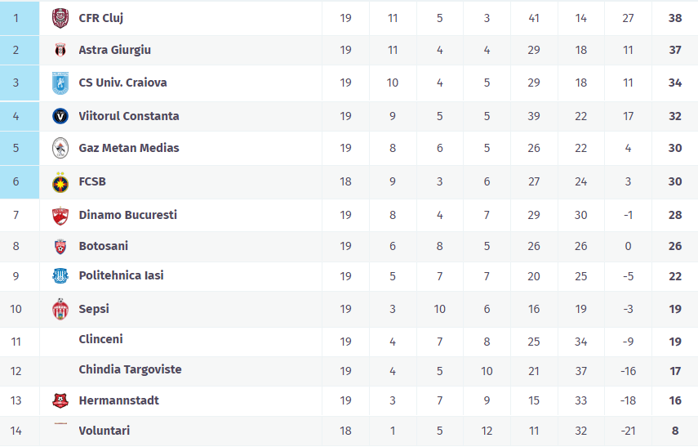Screen dimensions: 698x447
Task: Click the Voluntari team name
Action: (104, 431)
